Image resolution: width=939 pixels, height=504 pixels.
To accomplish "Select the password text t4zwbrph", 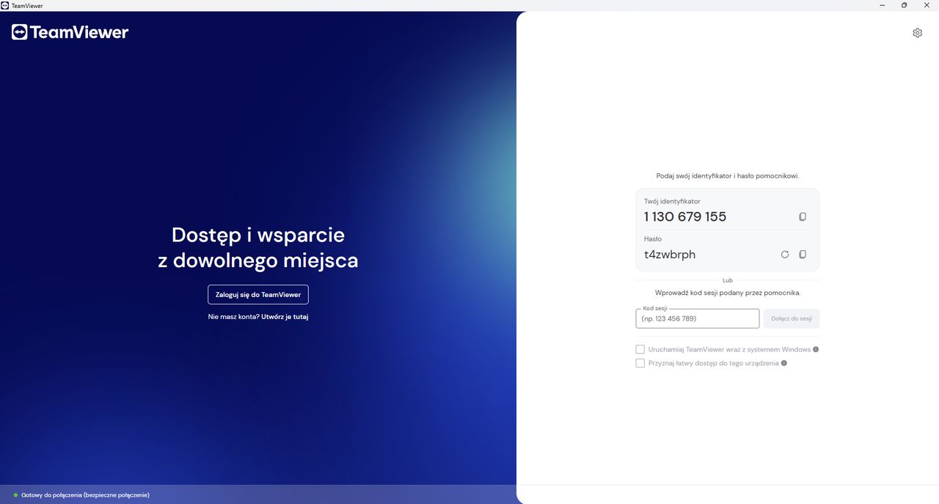I will (670, 255).
